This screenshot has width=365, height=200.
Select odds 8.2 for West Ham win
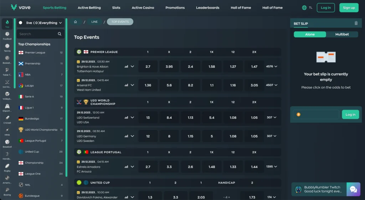190,85
